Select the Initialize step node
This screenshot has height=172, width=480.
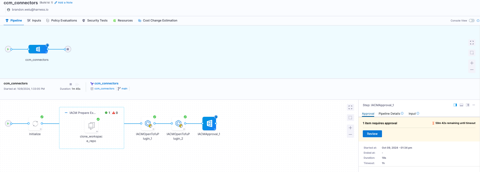(x=35, y=124)
